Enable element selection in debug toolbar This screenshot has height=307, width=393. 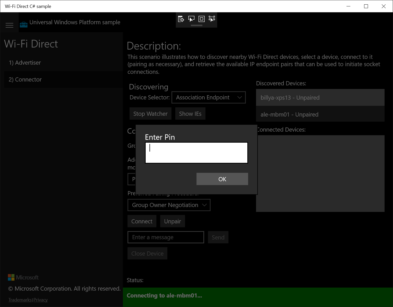[191, 19]
